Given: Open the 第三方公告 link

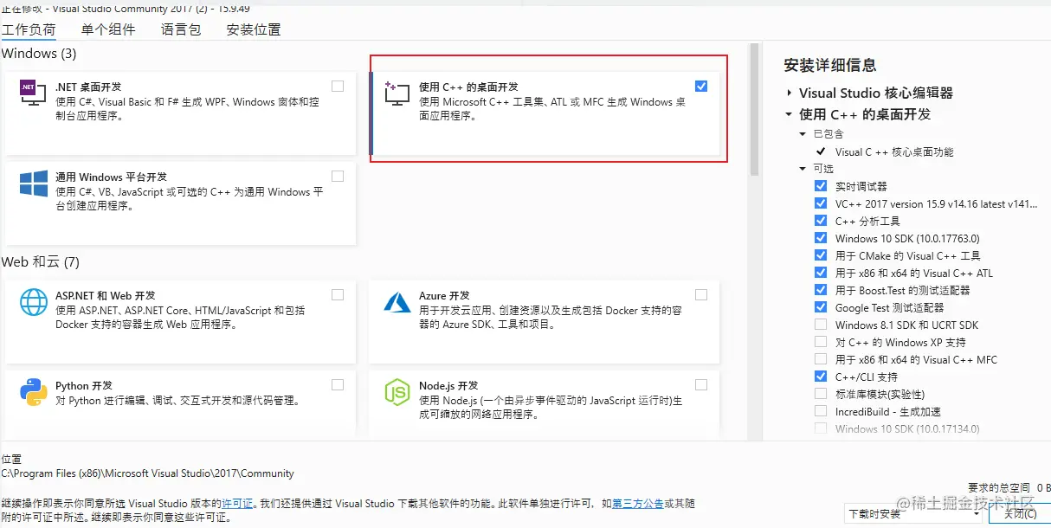Looking at the screenshot, I should [638, 503].
